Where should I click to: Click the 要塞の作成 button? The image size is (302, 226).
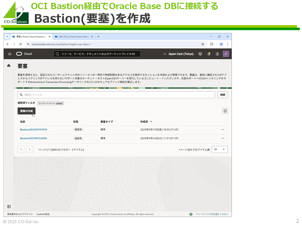(26, 111)
